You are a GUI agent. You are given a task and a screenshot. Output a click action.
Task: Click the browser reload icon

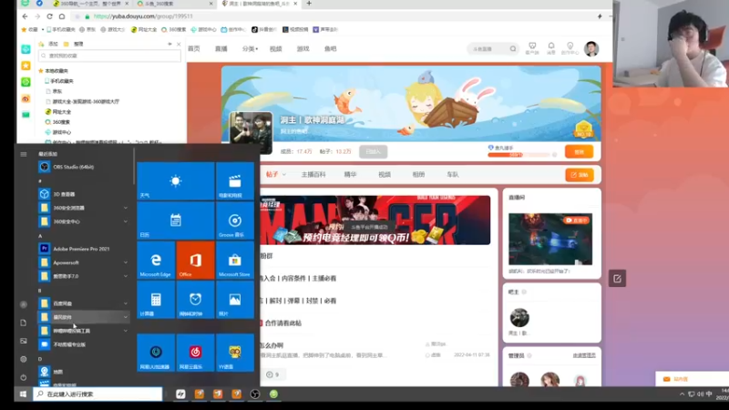point(49,16)
